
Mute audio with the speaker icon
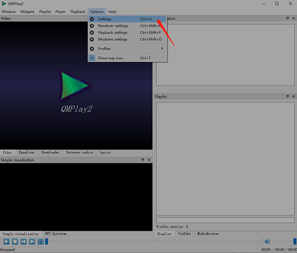click(x=267, y=242)
